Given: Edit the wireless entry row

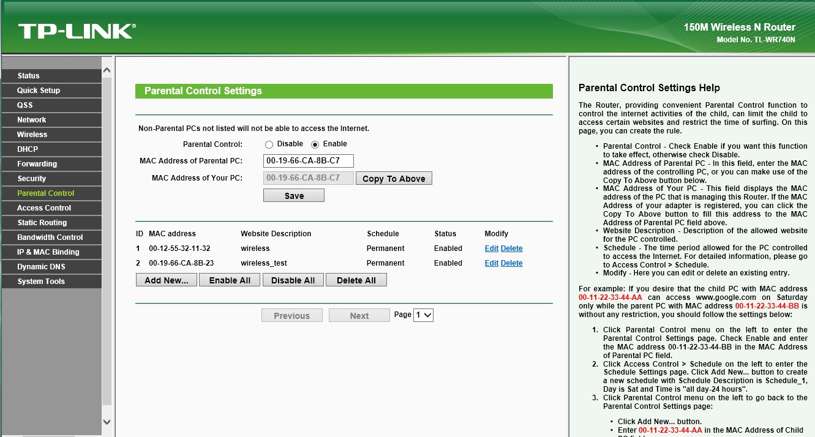Looking at the screenshot, I should point(491,248).
